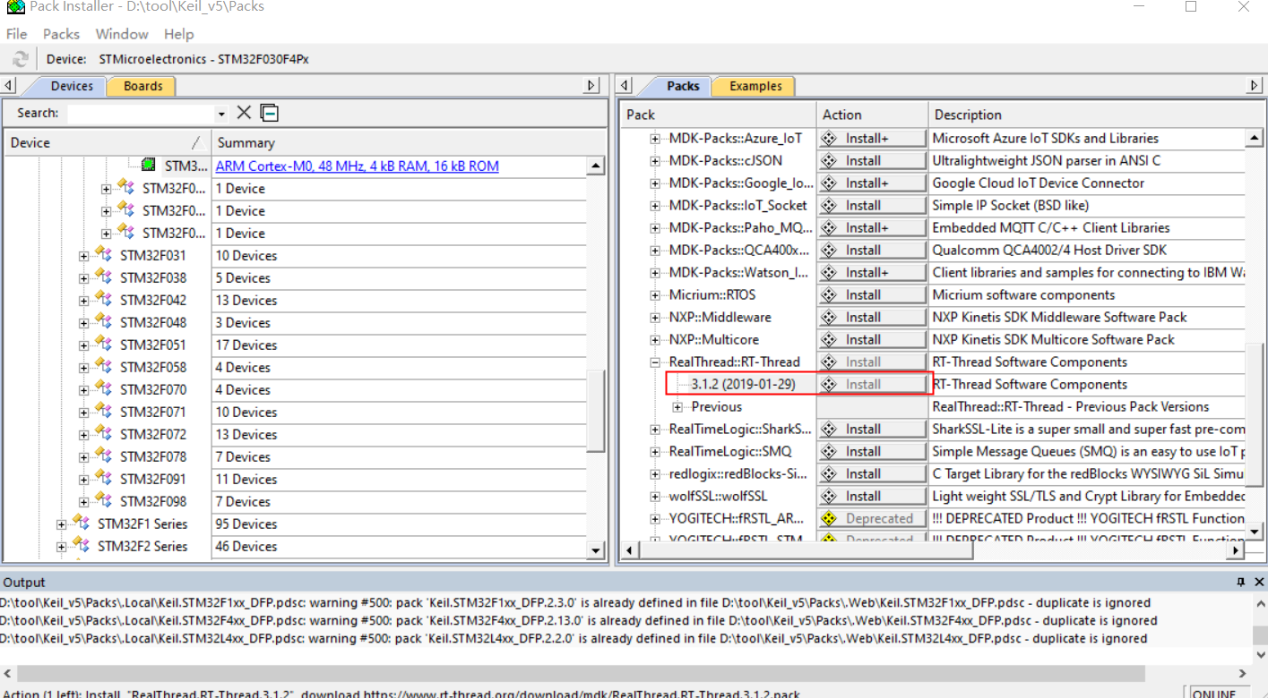The height and width of the screenshot is (698, 1268).
Task: Click install icon for MDK-Packs::QCA400x
Action: pyautogui.click(x=829, y=251)
